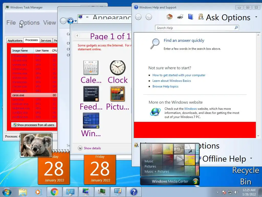262x197 pixels.
Task: Switch to the Services tab
Action: click(46, 40)
